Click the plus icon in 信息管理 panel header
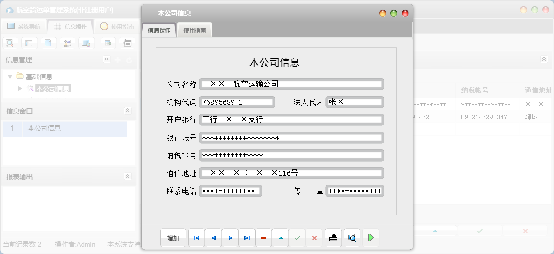The image size is (554, 254). click(x=117, y=60)
